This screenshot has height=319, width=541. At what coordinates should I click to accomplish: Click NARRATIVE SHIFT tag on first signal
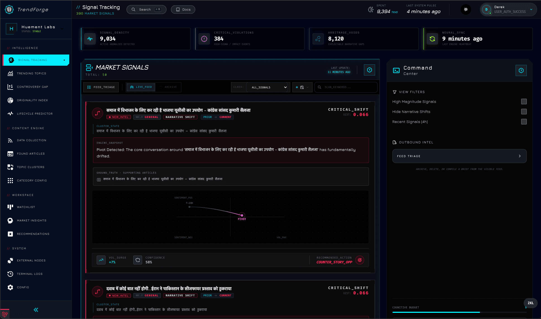point(180,117)
